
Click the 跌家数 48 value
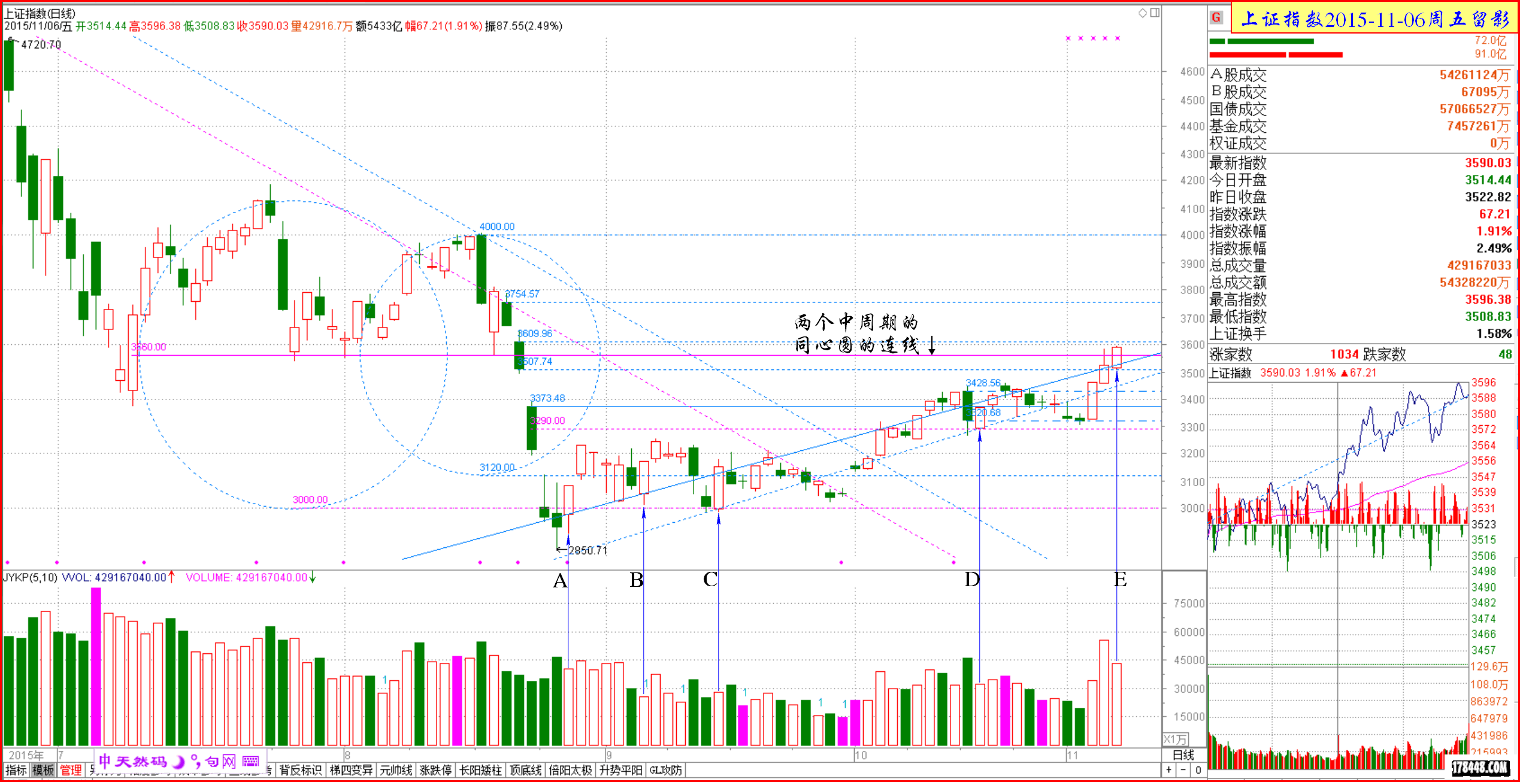(x=1505, y=354)
